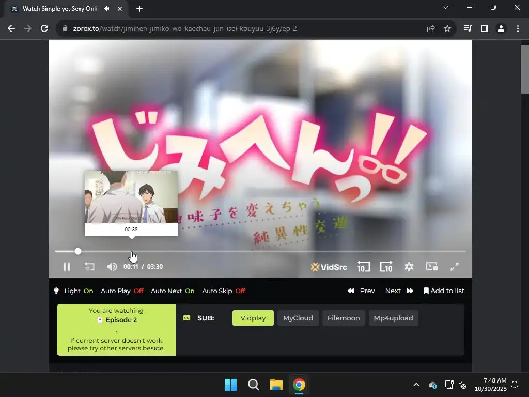Bookmark this tab with star
The width and height of the screenshot is (529, 397).
(447, 29)
